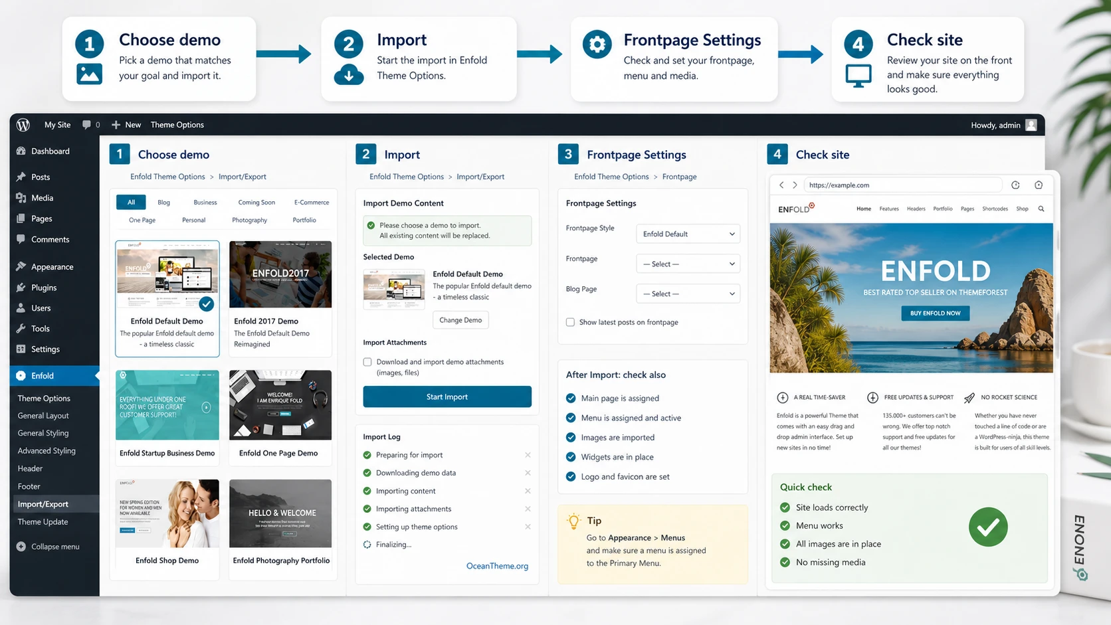This screenshot has height=625, width=1111.
Task: Click the WordPress logo in admin bar
Action: click(23, 125)
